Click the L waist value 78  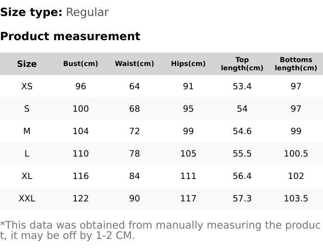[134, 154]
